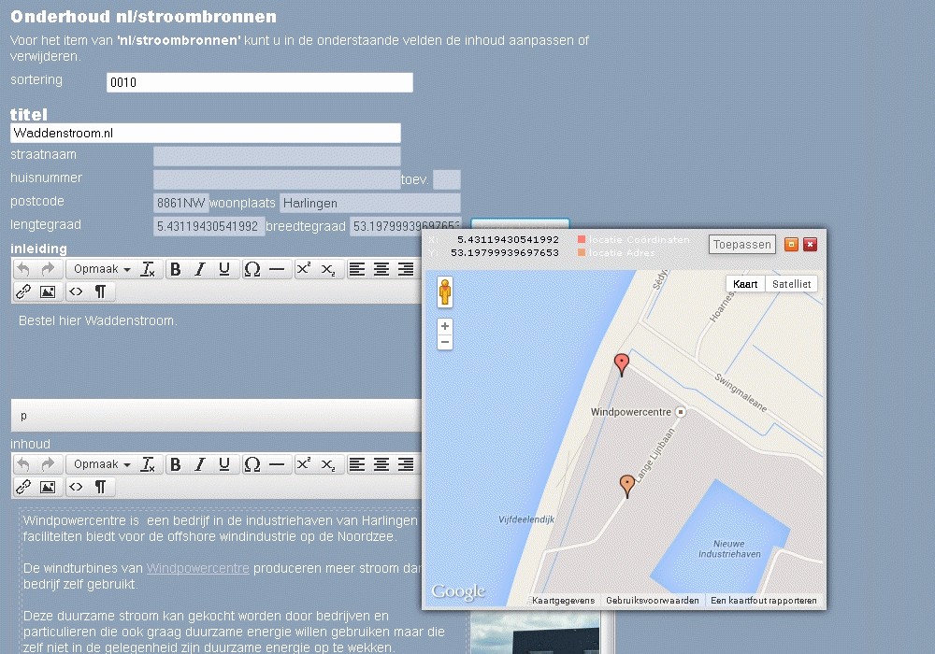Click the postcode field 8861NW
935x654 pixels.
pyautogui.click(x=181, y=203)
